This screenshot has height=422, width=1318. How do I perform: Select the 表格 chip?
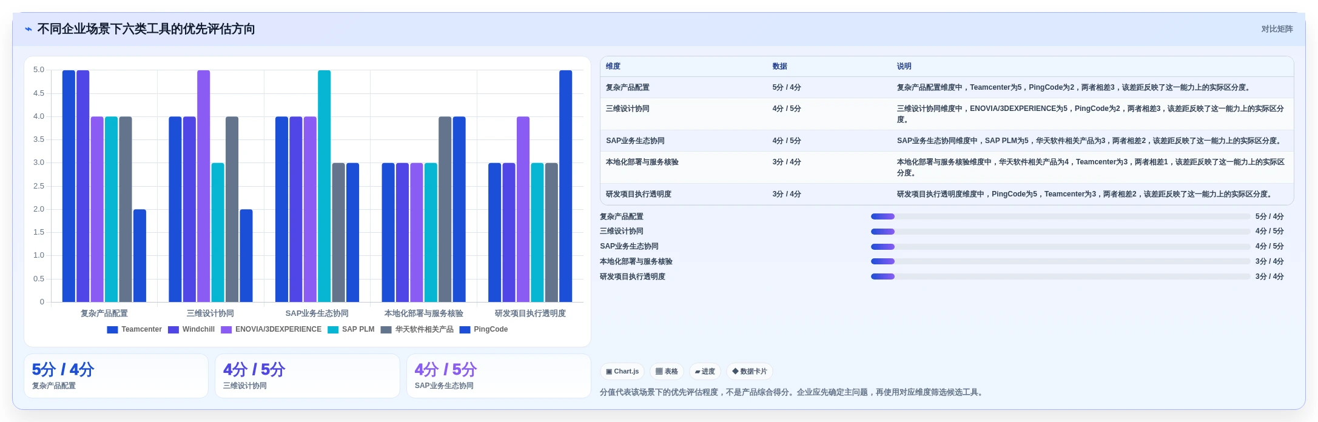[x=667, y=371]
